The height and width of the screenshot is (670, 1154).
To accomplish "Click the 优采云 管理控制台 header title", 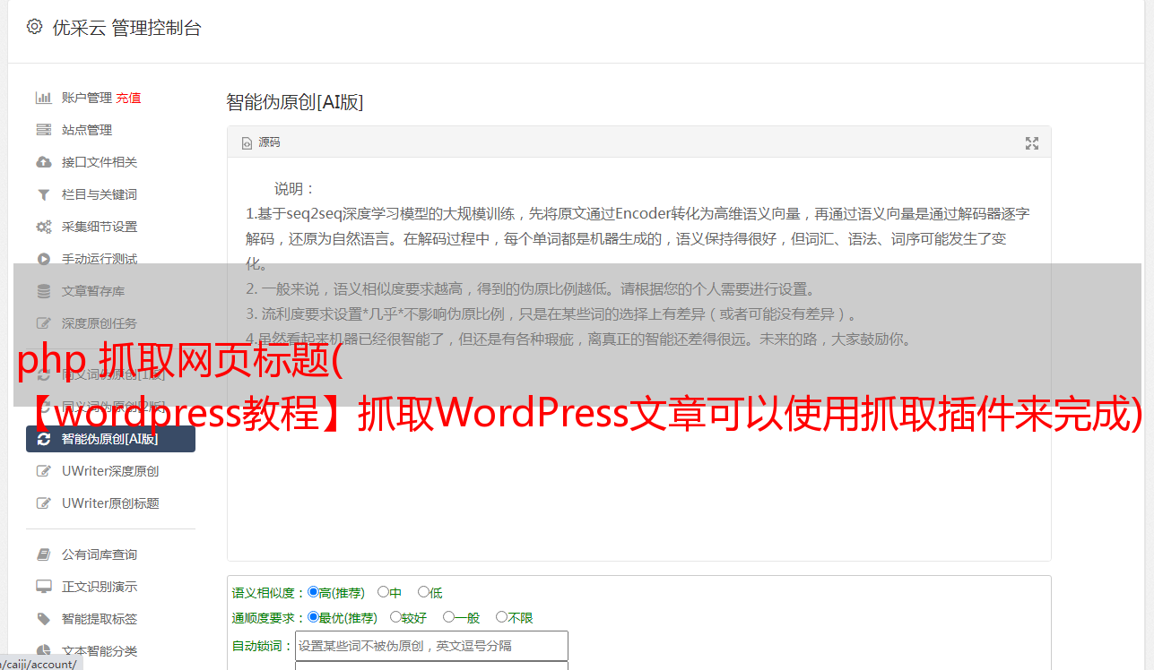I will (126, 28).
